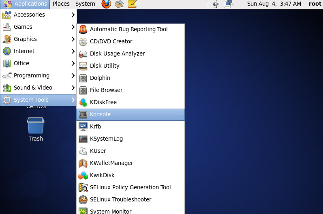Expand the Internet submenu arrow
Image resolution: width=323 pixels, height=214 pixels.
click(x=73, y=51)
